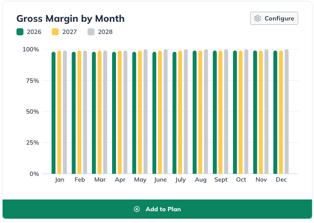Click the 2028 legend text
Viewport: 314px width, 223px height.
click(x=105, y=32)
